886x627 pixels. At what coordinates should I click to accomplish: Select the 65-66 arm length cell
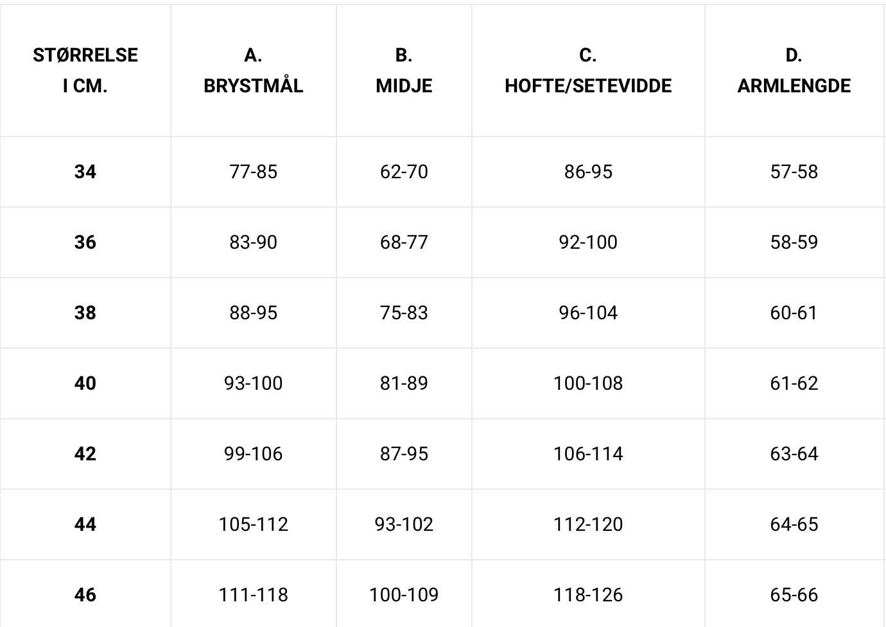[x=795, y=594]
